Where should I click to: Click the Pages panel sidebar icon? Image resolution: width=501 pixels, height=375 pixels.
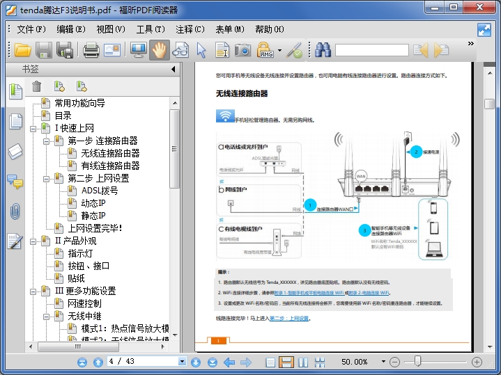click(15, 121)
